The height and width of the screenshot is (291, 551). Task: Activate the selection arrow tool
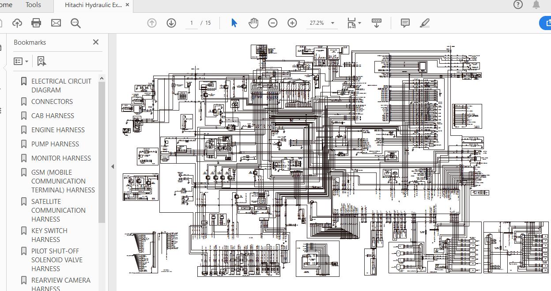234,23
